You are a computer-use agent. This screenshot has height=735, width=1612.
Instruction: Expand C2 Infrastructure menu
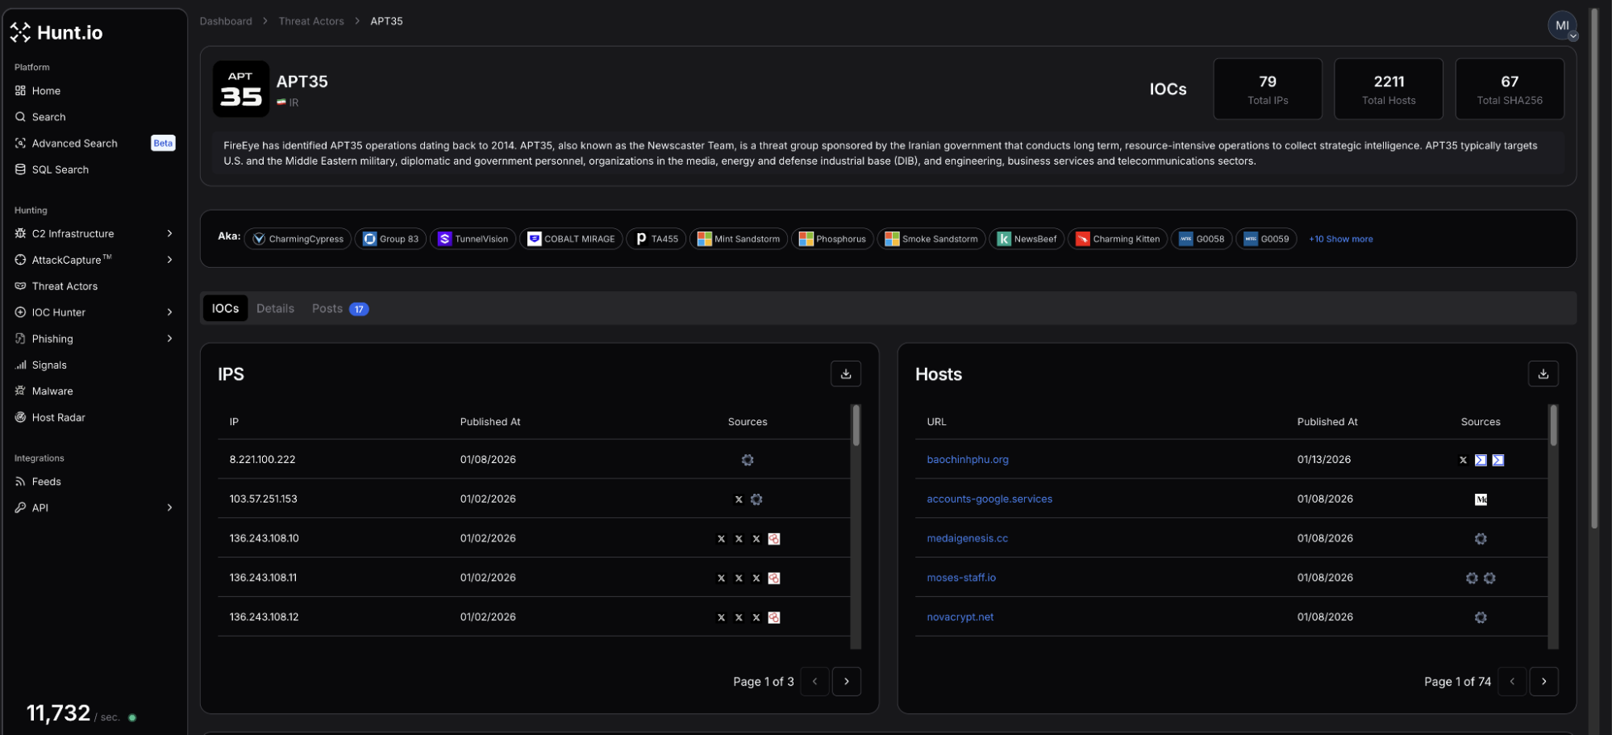pos(169,234)
